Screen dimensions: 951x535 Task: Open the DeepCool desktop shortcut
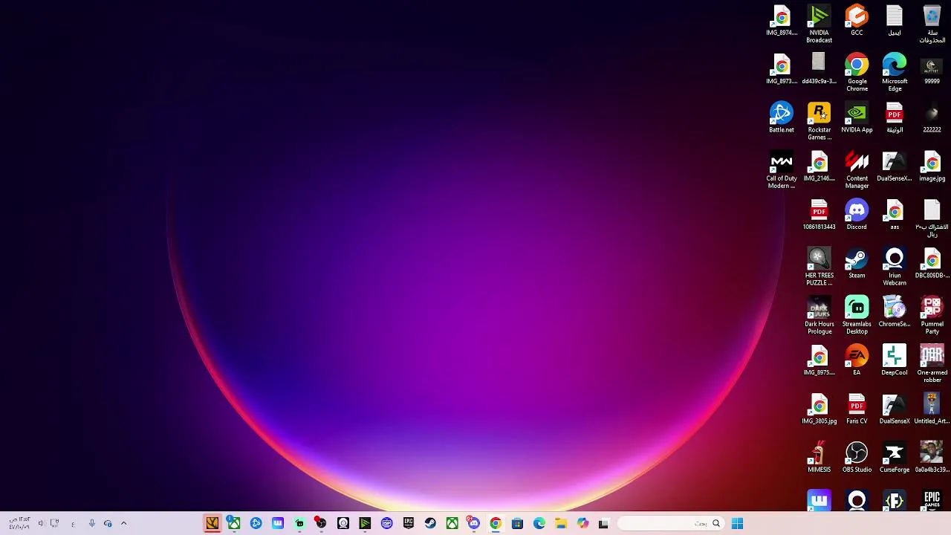[895, 360]
